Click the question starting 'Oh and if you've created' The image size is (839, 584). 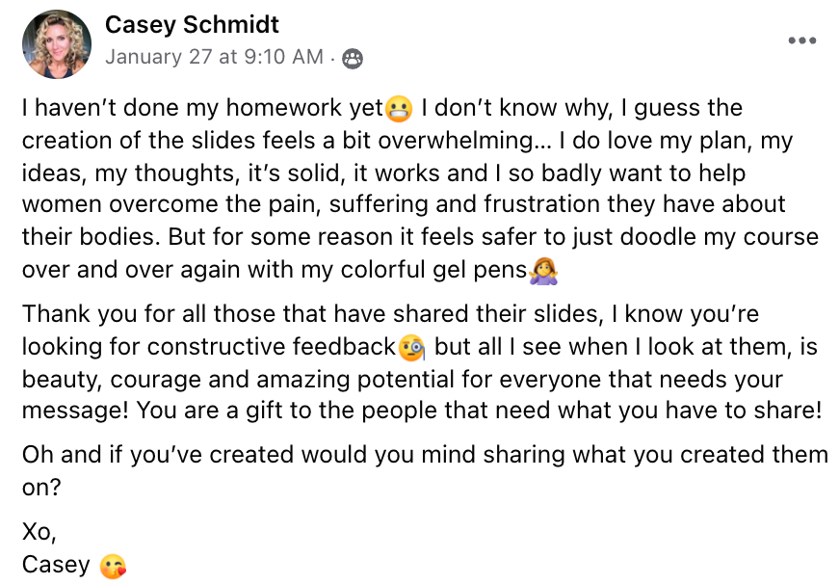424,453
